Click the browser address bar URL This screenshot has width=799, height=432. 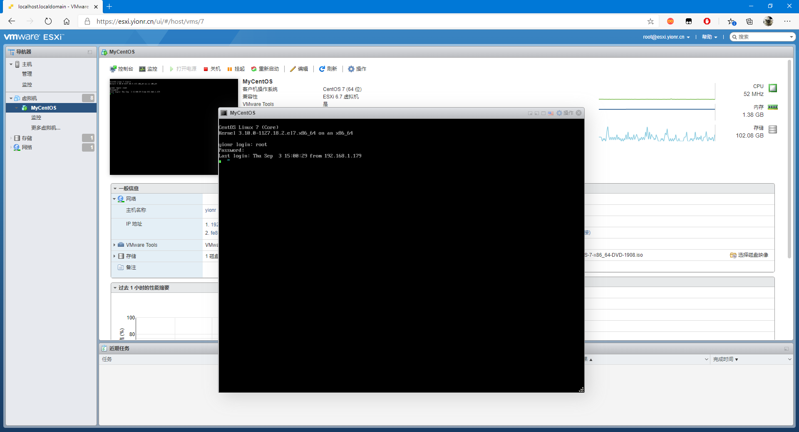coord(150,21)
